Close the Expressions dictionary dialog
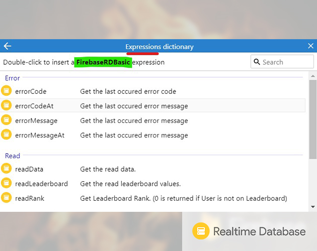Image resolution: width=317 pixels, height=251 pixels. pyautogui.click(x=310, y=46)
